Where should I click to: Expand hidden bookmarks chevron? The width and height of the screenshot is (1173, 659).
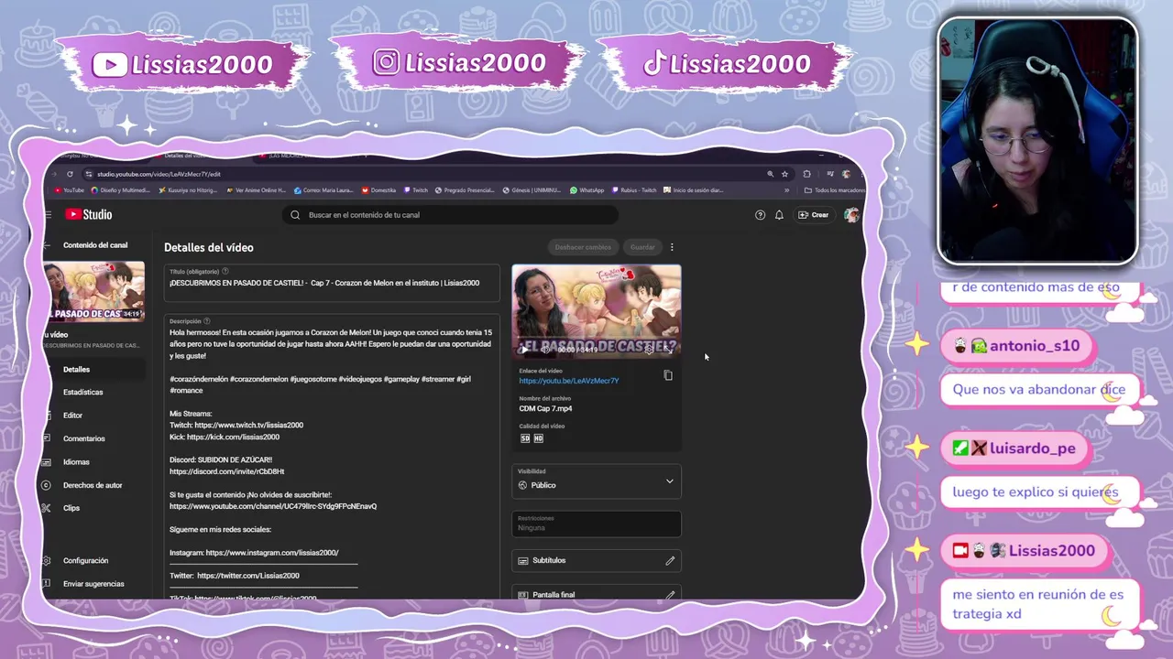click(x=786, y=190)
